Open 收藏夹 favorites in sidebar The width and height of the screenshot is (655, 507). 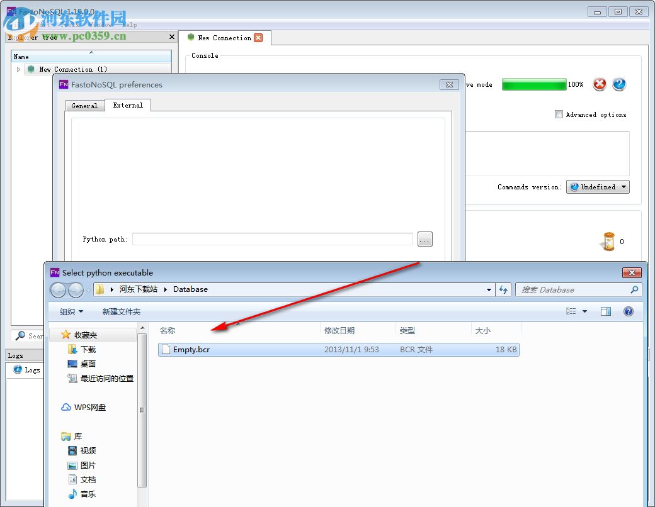point(85,335)
